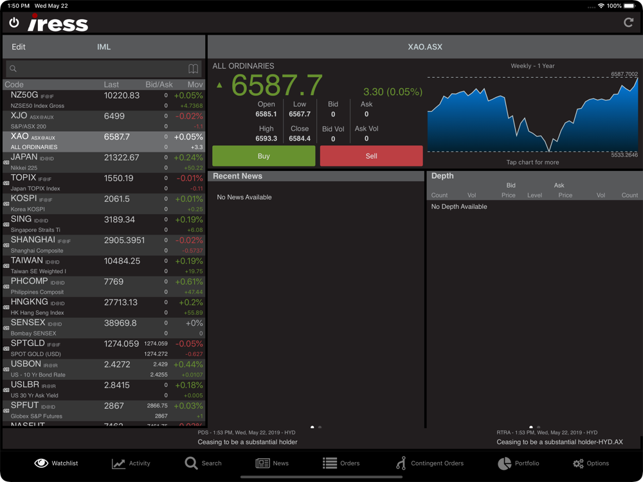The width and height of the screenshot is (643, 482).
Task: Tap news icon beside SPTGLD row
Action: click(6, 348)
